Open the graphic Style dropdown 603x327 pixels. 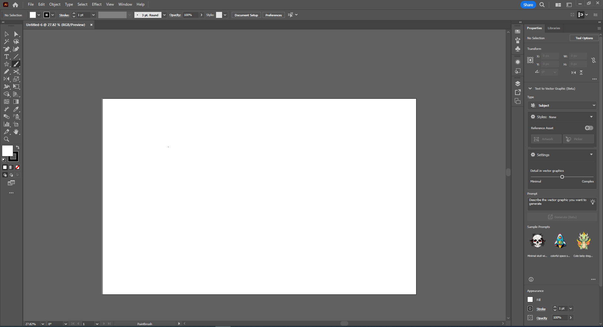coord(225,15)
